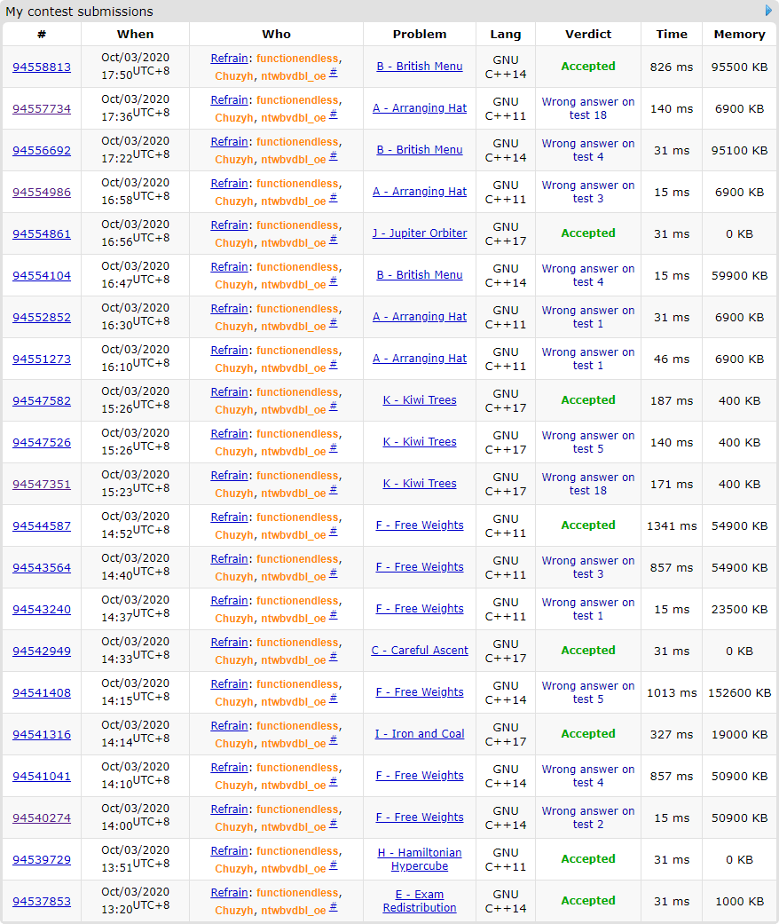Open the J - Jupiter Orbiter problem
Image resolution: width=779 pixels, height=924 pixels.
[420, 233]
